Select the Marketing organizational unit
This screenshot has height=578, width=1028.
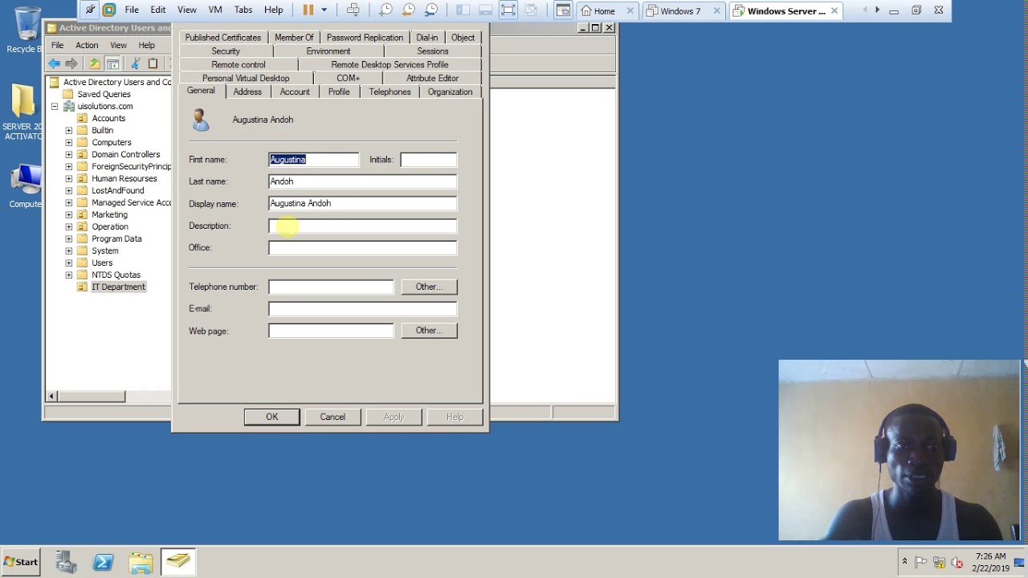click(x=109, y=214)
